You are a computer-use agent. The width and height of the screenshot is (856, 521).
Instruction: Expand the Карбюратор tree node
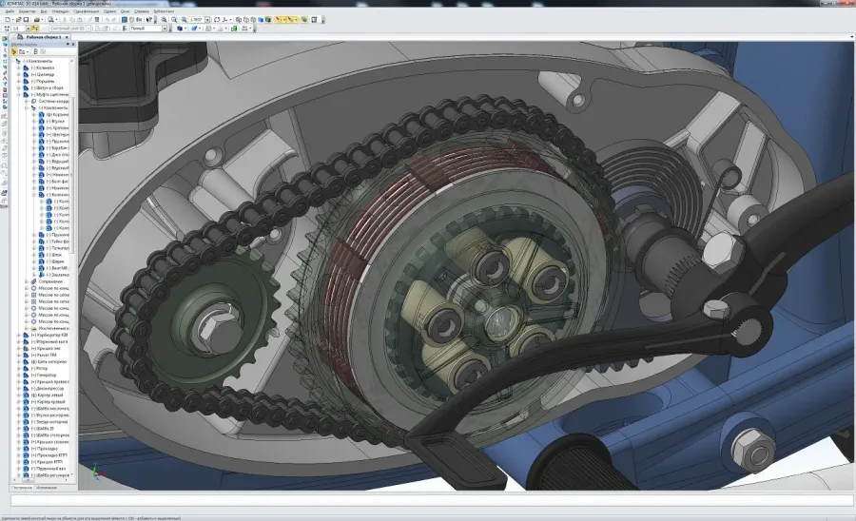pyautogui.click(x=19, y=335)
